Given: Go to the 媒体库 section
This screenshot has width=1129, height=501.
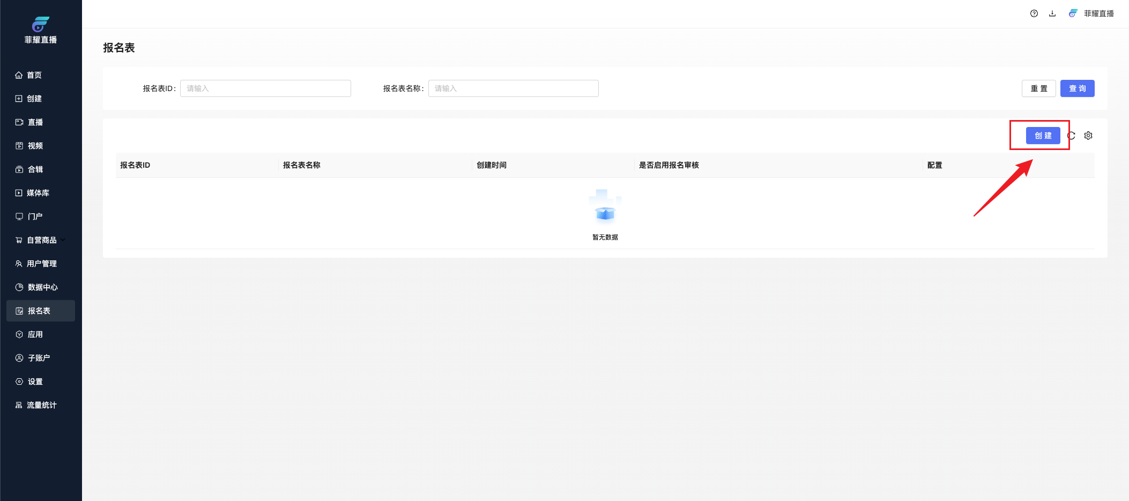Looking at the screenshot, I should (x=38, y=193).
